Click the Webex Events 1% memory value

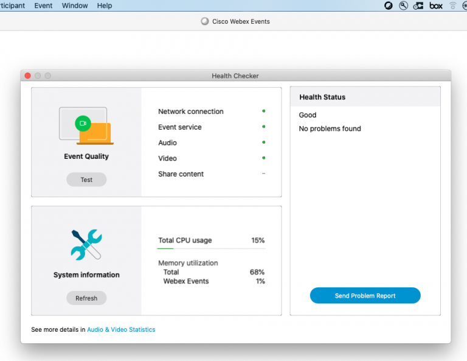coord(260,281)
